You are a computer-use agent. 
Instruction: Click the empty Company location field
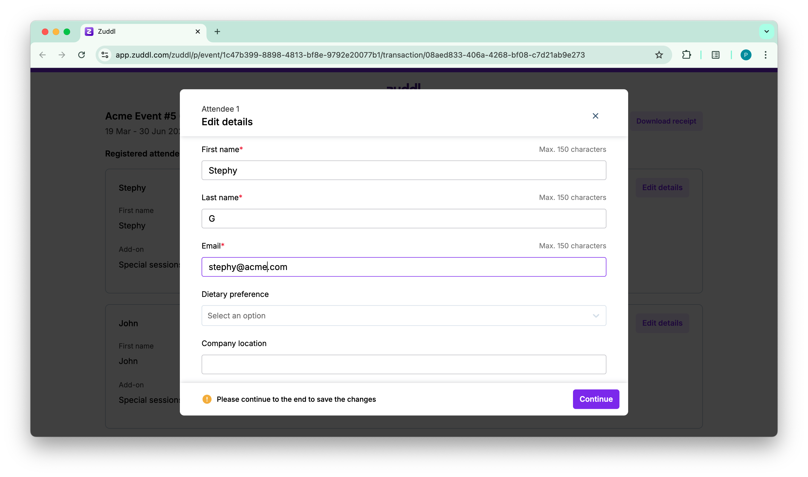click(403, 364)
